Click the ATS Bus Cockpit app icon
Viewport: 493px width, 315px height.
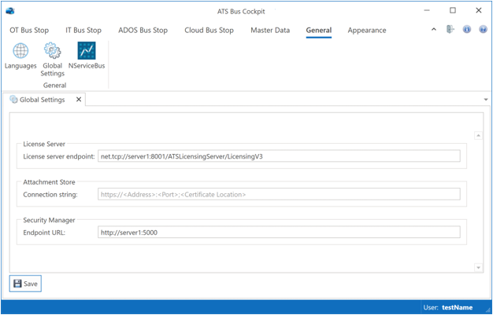tap(9, 10)
